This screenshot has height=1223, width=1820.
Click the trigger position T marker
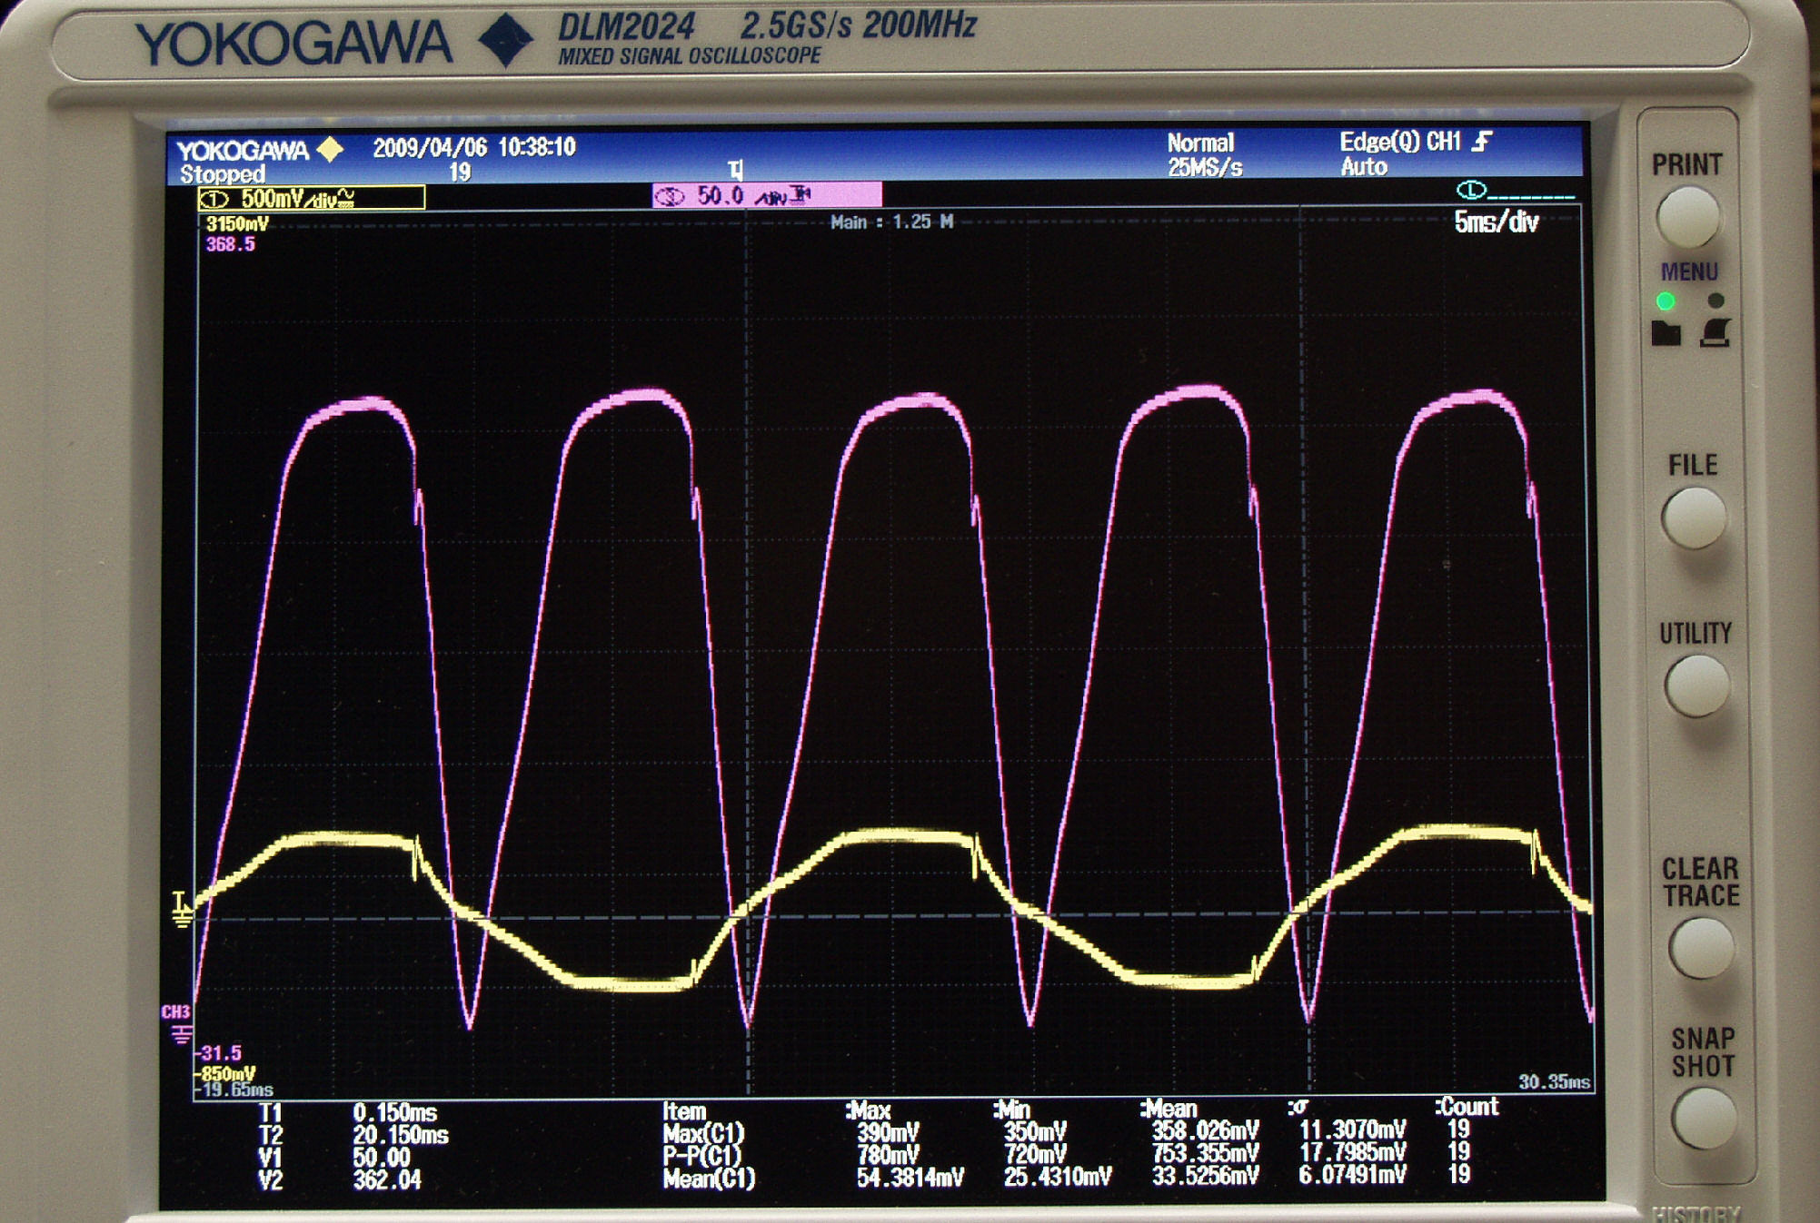pyautogui.click(x=736, y=169)
